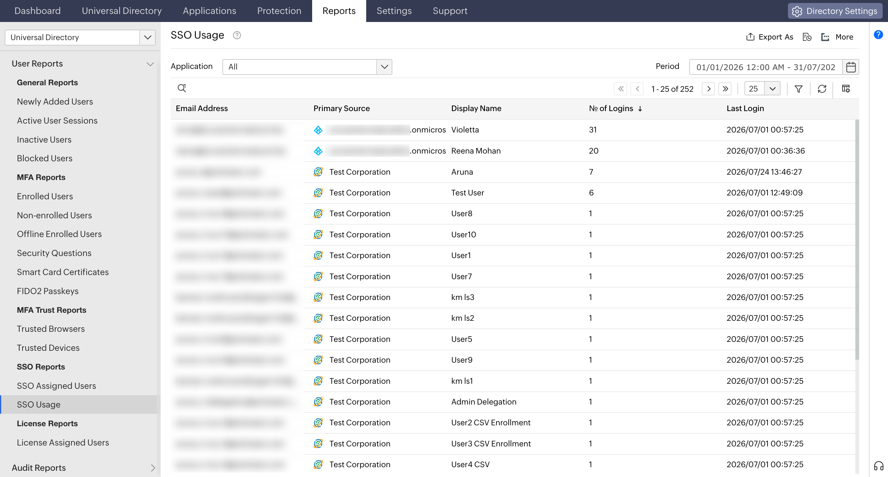Go to next page of results

point(708,89)
